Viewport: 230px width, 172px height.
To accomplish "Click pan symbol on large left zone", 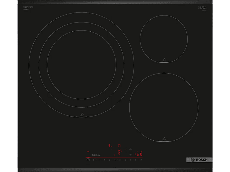I will click(x=81, y=115).
